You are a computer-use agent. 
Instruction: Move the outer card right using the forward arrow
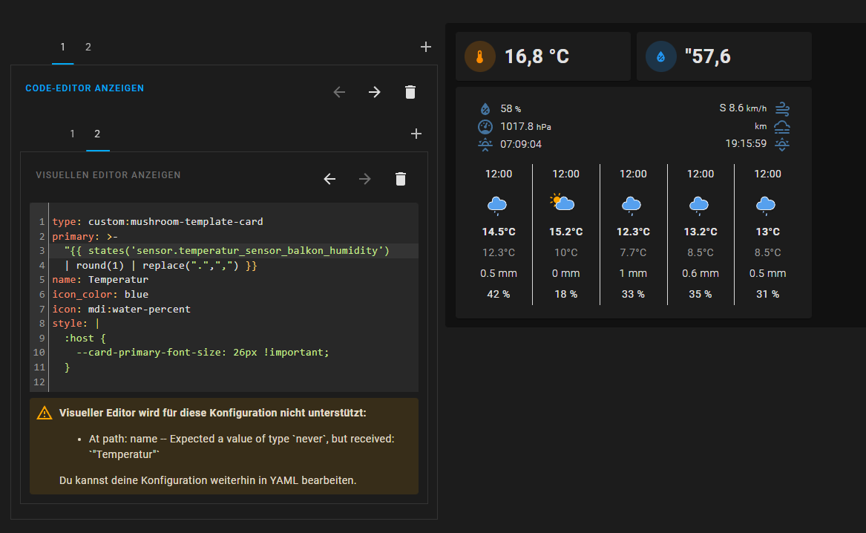374,92
